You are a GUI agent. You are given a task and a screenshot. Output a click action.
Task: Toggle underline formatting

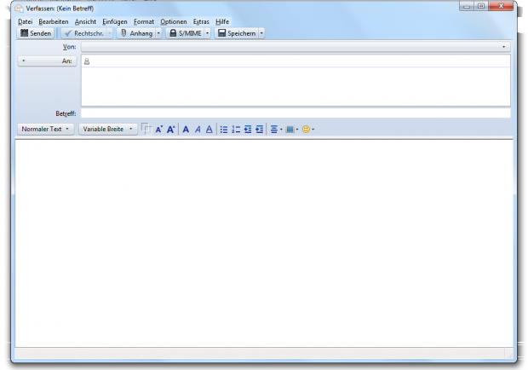pyautogui.click(x=209, y=129)
